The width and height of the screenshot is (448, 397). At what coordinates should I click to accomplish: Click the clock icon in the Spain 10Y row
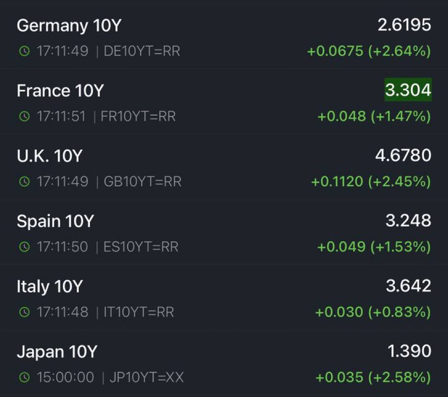(x=24, y=247)
